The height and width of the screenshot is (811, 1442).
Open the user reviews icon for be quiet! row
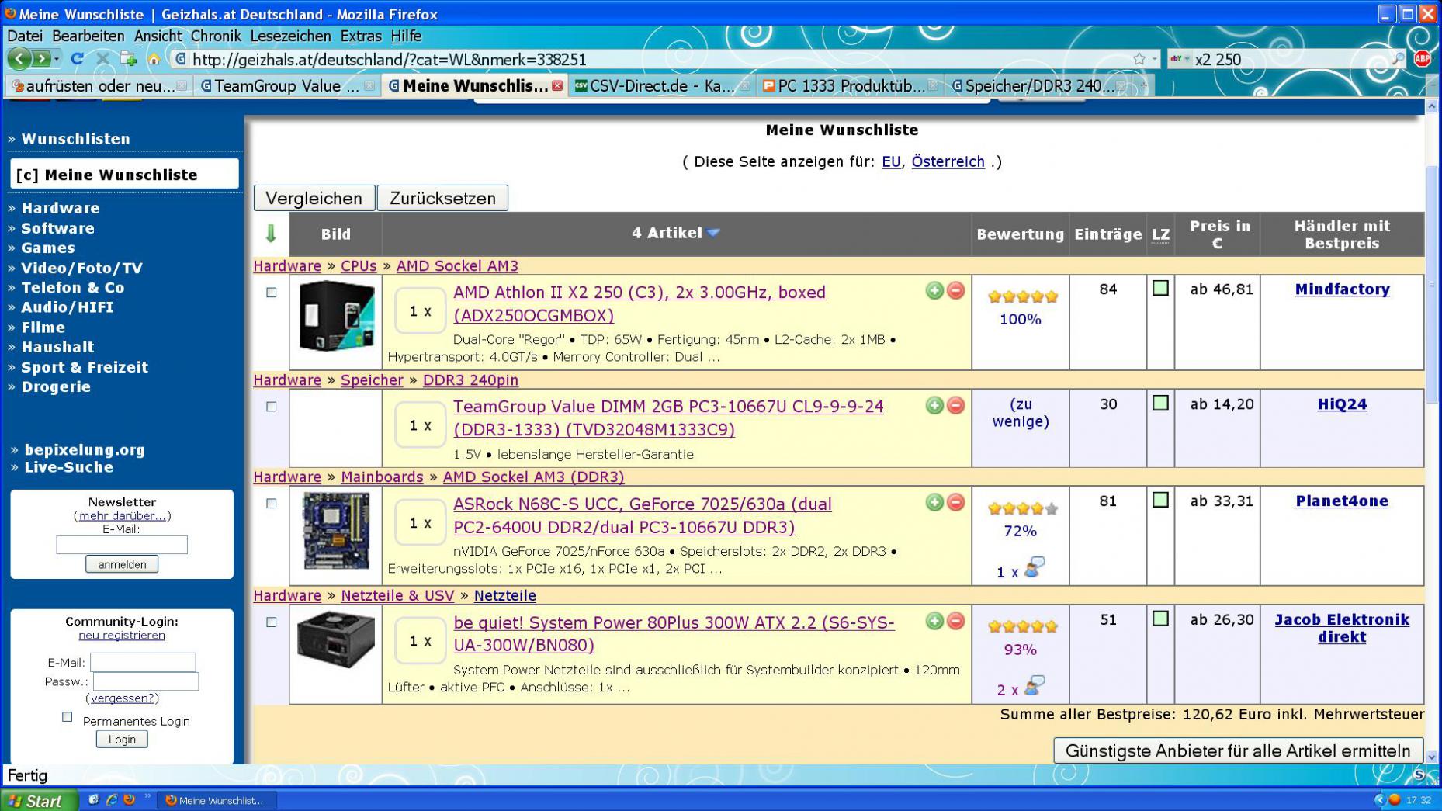tap(1035, 686)
